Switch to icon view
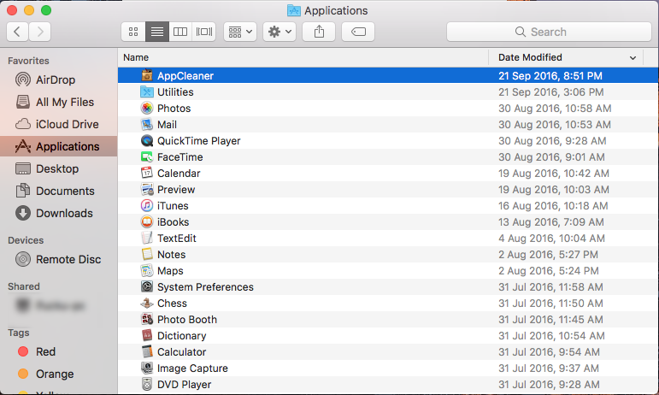The width and height of the screenshot is (659, 395). (x=133, y=32)
